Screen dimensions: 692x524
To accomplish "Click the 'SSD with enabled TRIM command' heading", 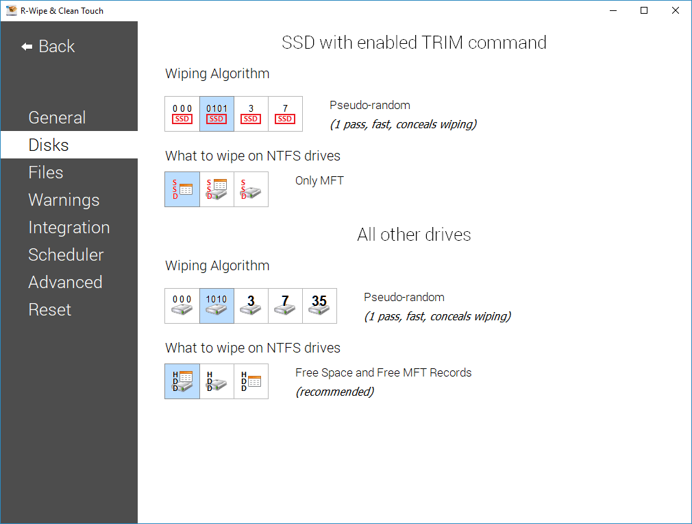I will 414,43.
